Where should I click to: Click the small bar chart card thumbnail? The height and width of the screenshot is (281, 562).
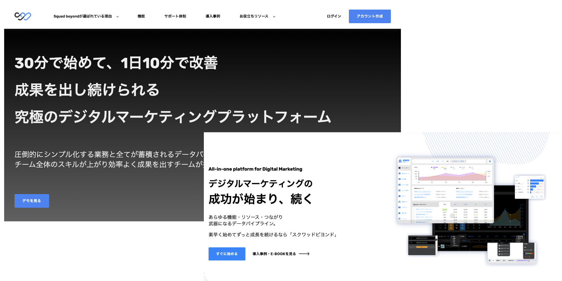click(530, 187)
